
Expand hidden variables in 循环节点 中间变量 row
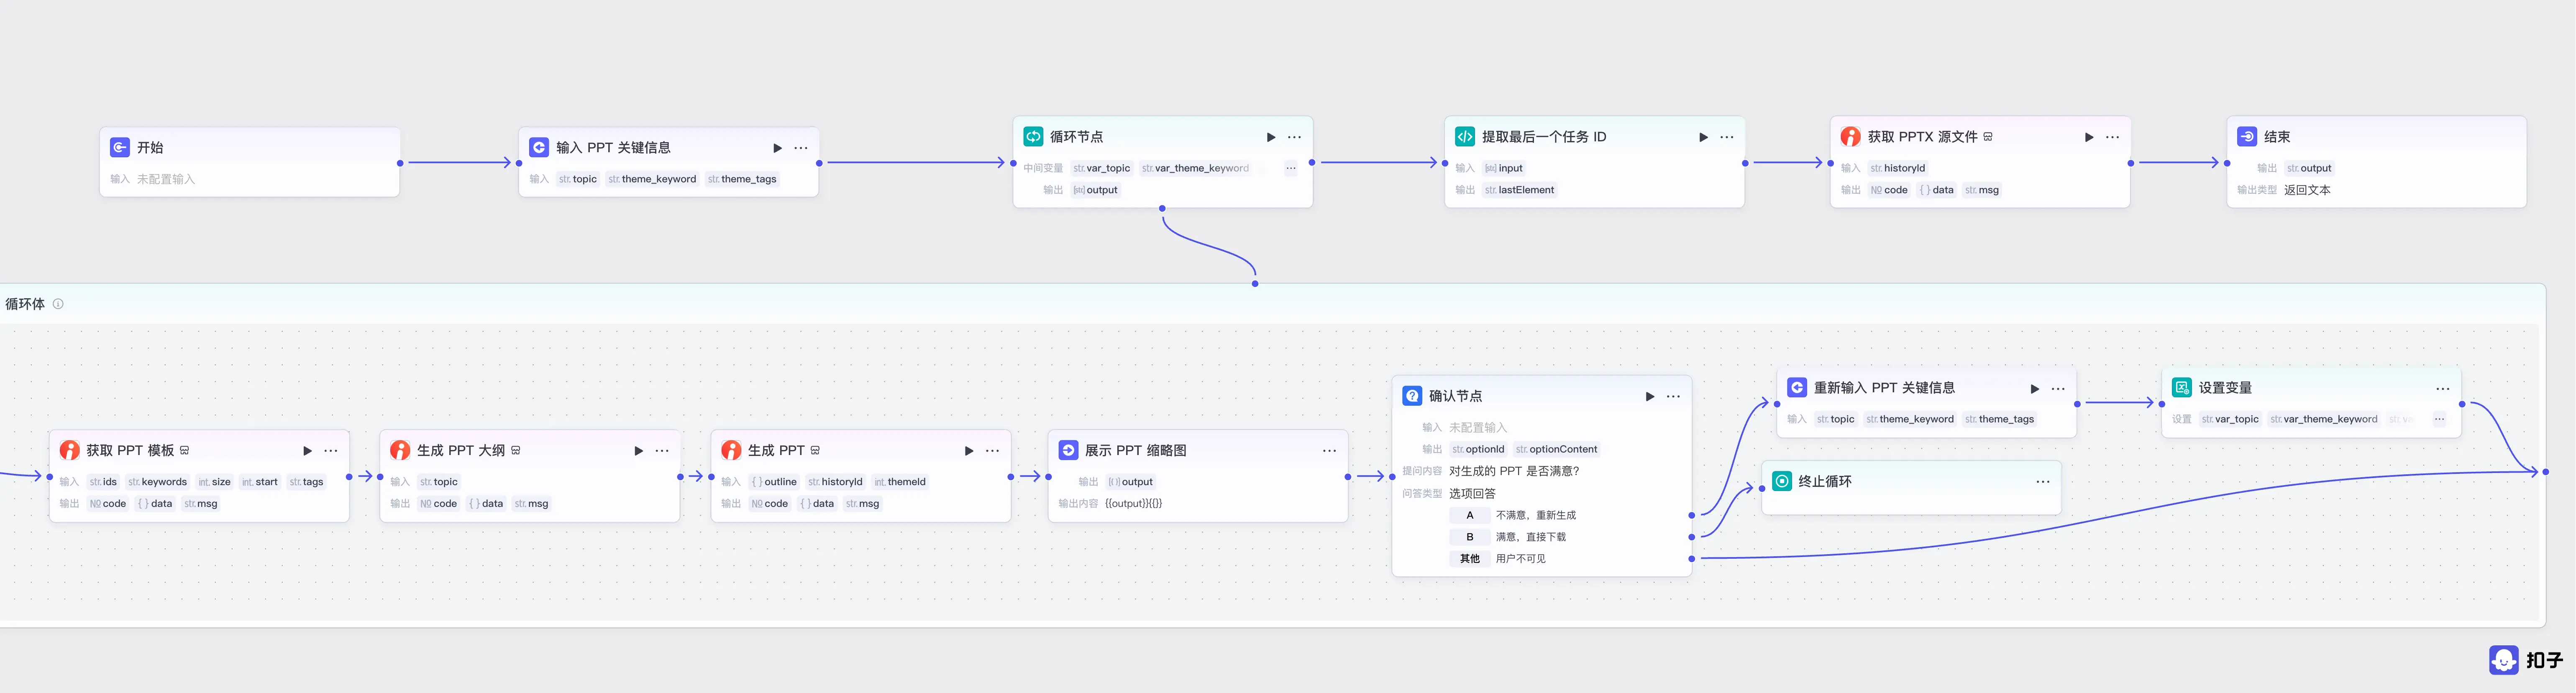point(1291,168)
